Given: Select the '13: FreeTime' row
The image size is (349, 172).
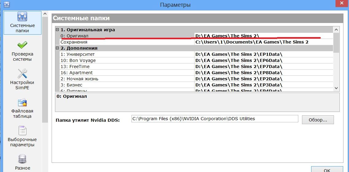Looking at the screenshot, I should 196,67.
